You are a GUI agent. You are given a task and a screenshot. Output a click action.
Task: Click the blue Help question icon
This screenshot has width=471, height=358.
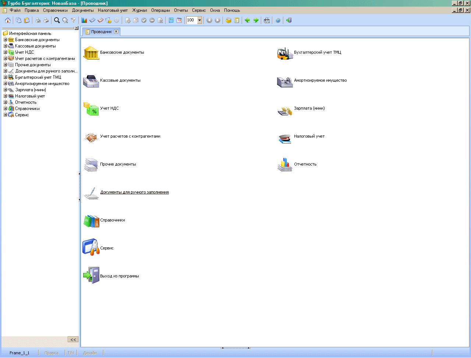coord(278,20)
